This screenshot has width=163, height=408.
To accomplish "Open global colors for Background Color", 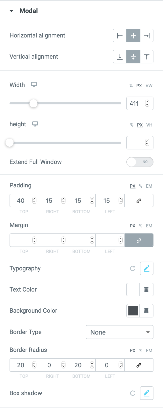I will coord(146,311).
